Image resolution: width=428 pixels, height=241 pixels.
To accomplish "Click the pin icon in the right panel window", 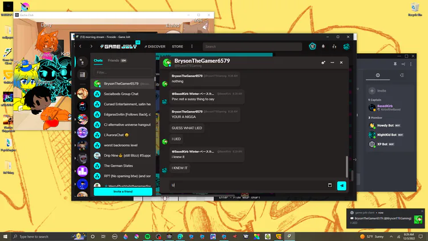I will click(x=395, y=64).
